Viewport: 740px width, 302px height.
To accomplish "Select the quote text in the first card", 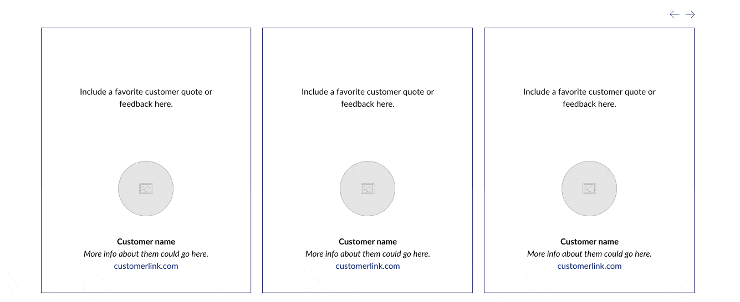I will [146, 98].
